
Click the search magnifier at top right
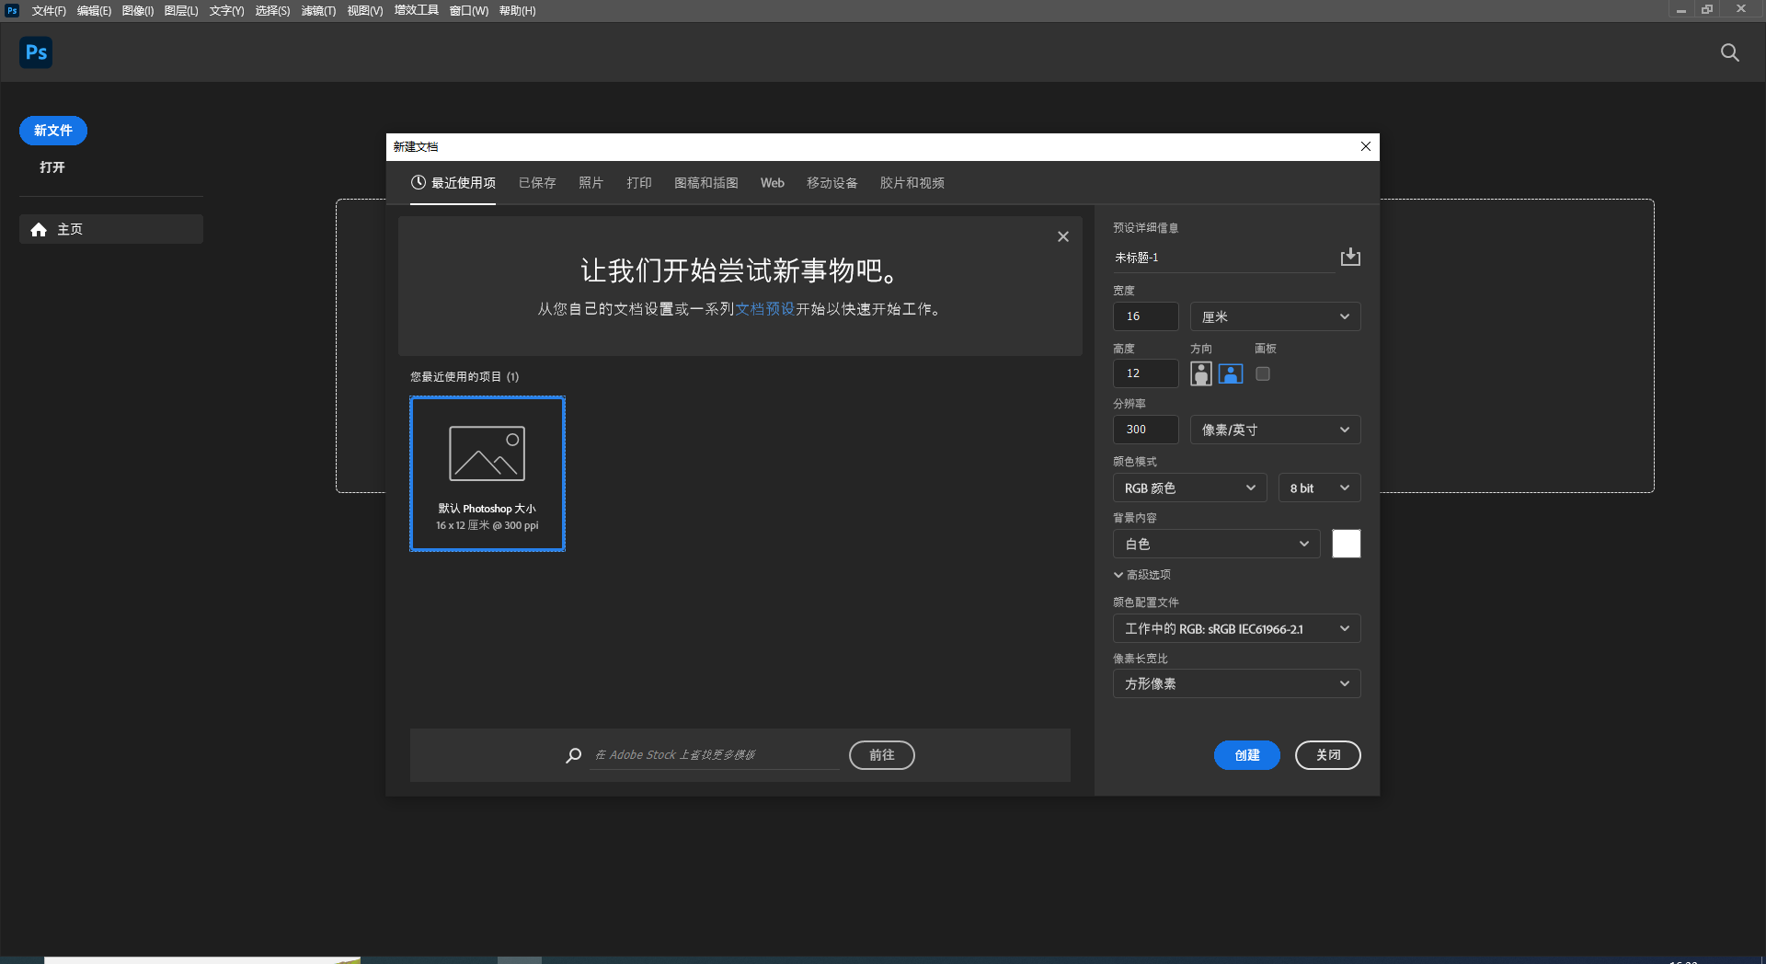tap(1730, 52)
